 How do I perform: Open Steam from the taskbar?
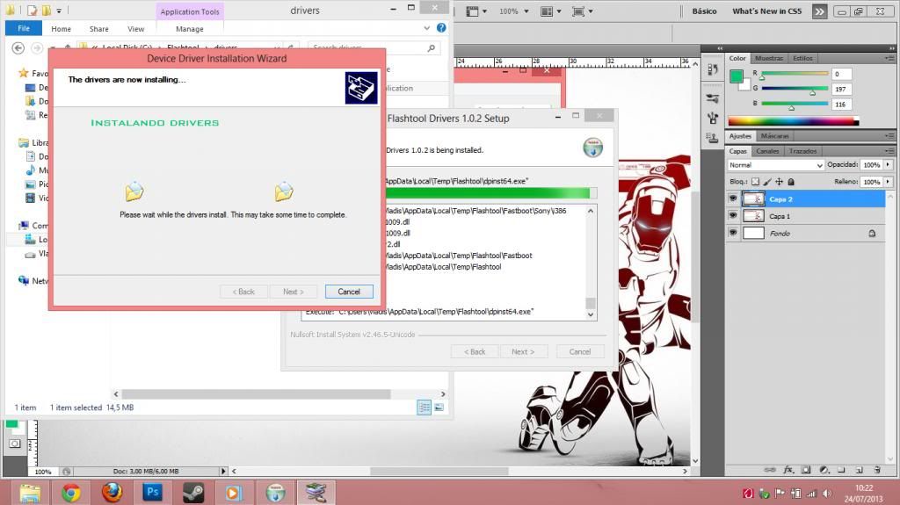tap(193, 493)
